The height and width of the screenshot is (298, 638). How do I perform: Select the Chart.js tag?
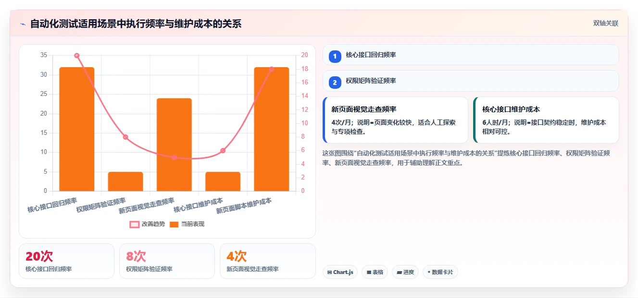(x=340, y=272)
